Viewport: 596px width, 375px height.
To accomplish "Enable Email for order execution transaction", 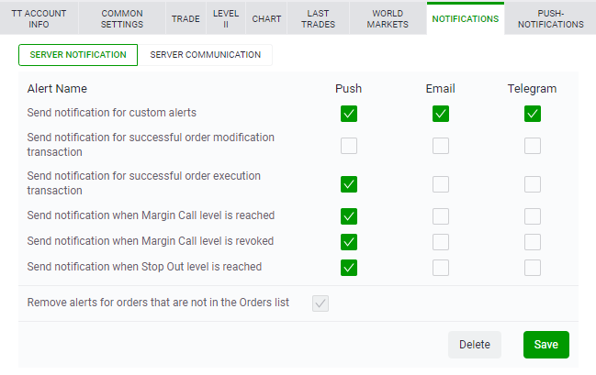I will point(441,184).
